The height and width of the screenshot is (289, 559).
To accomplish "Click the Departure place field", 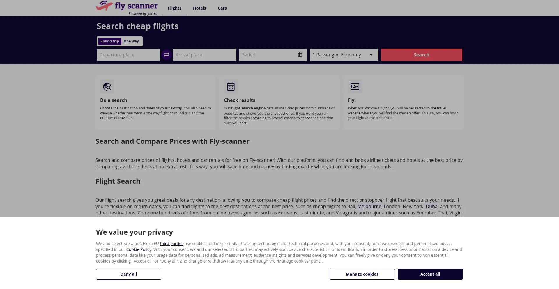I will (x=128, y=55).
